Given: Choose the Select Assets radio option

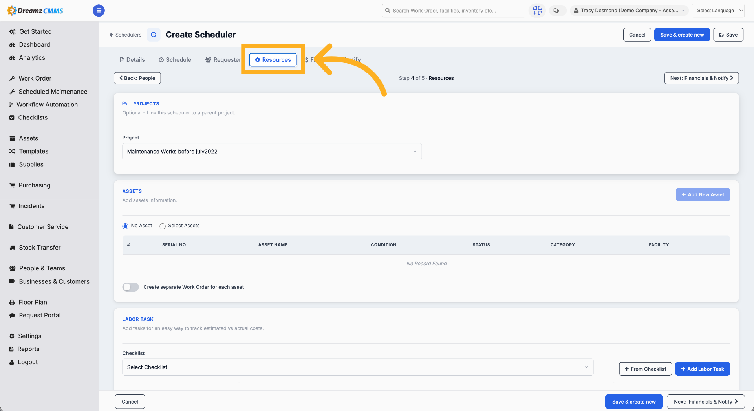Looking at the screenshot, I should click(x=163, y=226).
